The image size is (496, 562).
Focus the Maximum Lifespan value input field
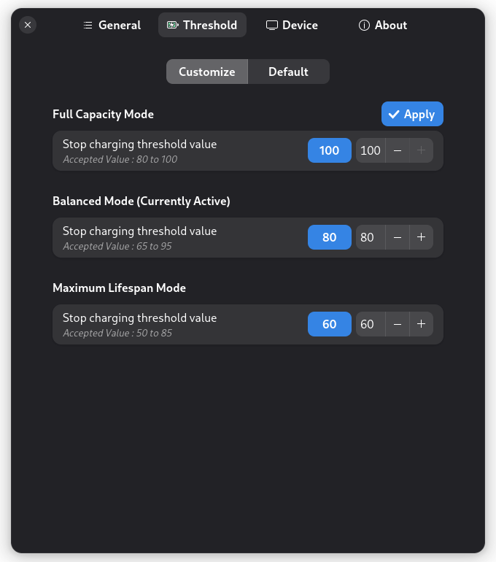pyautogui.click(x=368, y=324)
